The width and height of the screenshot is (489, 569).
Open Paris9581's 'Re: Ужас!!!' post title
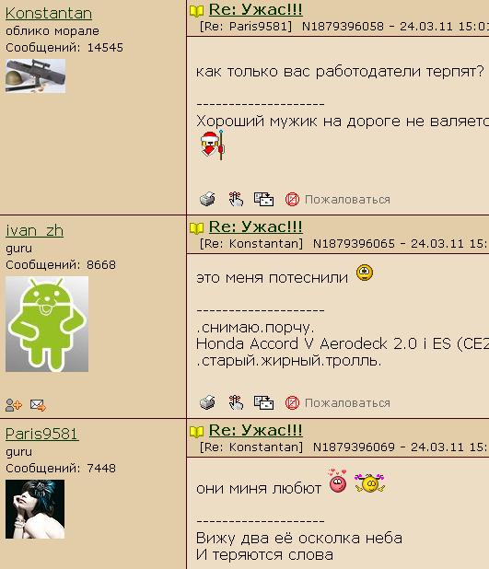(256, 430)
